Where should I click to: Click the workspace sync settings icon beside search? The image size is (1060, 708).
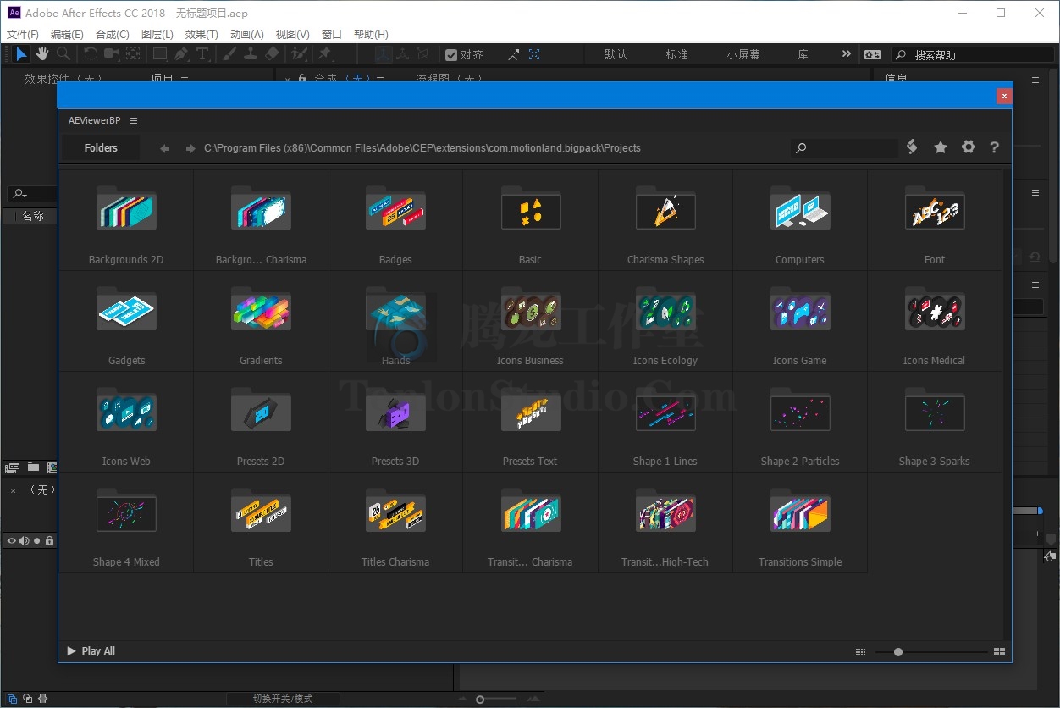pyautogui.click(x=872, y=54)
